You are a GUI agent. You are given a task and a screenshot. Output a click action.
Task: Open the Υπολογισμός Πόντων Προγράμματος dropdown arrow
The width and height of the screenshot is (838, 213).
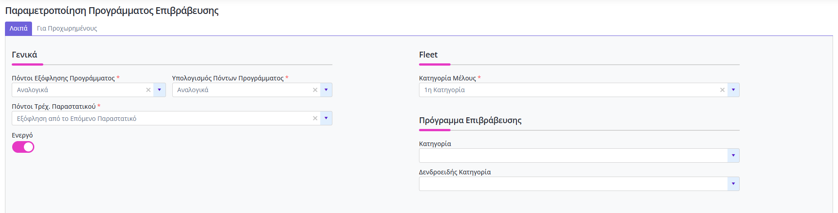click(x=326, y=90)
